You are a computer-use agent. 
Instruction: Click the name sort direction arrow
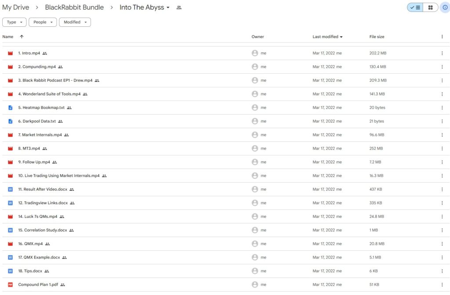pos(22,37)
